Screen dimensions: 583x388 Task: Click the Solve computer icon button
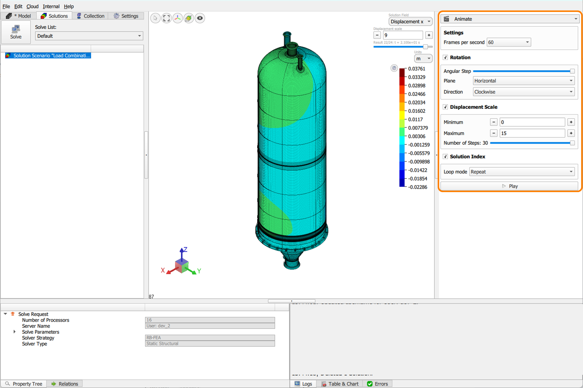point(16,32)
